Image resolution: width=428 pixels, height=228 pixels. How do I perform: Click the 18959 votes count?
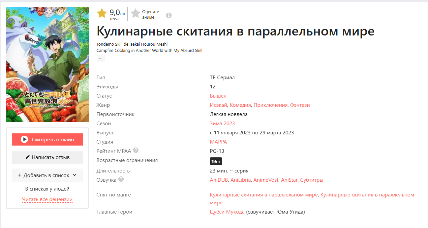click(114, 19)
